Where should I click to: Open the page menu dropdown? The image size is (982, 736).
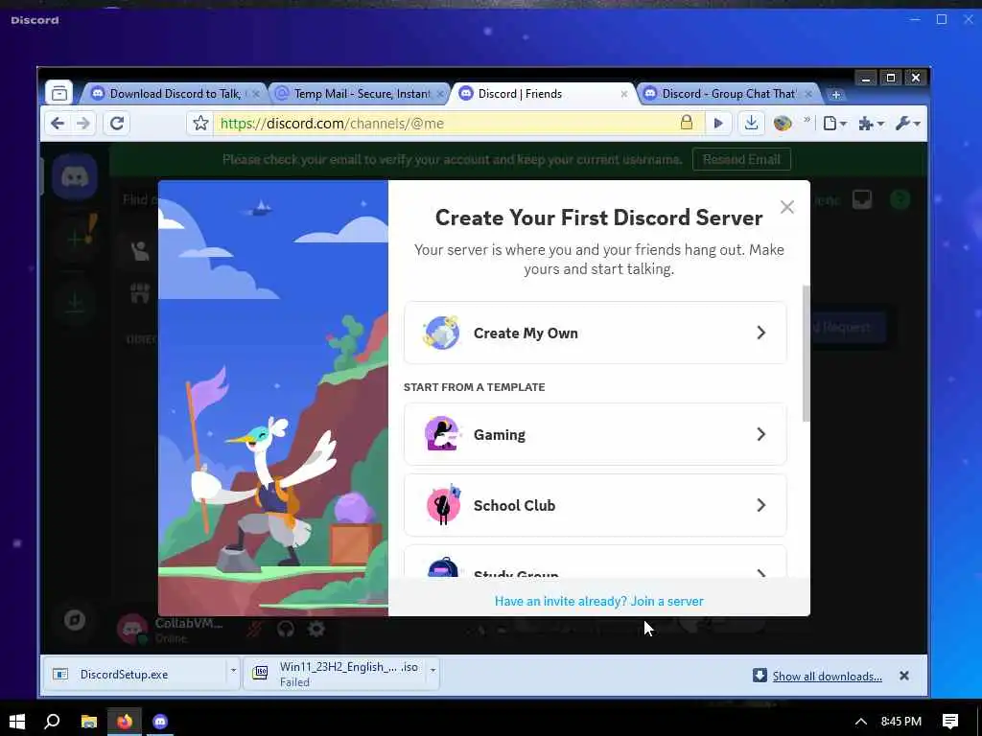[835, 124]
